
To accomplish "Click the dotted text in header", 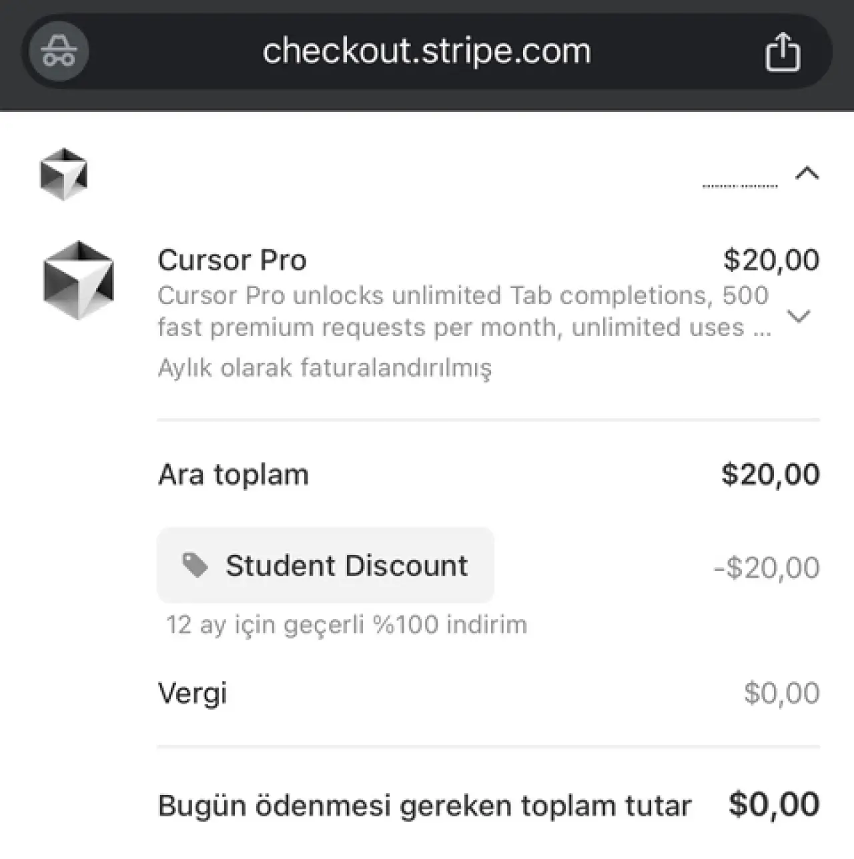I will tap(740, 185).
